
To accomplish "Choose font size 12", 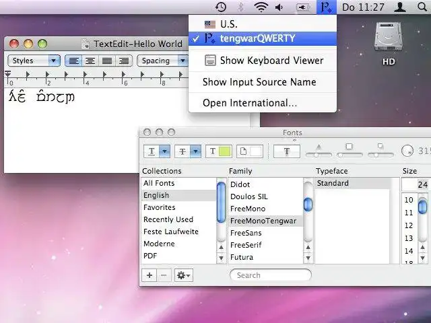I will click(x=409, y=225).
